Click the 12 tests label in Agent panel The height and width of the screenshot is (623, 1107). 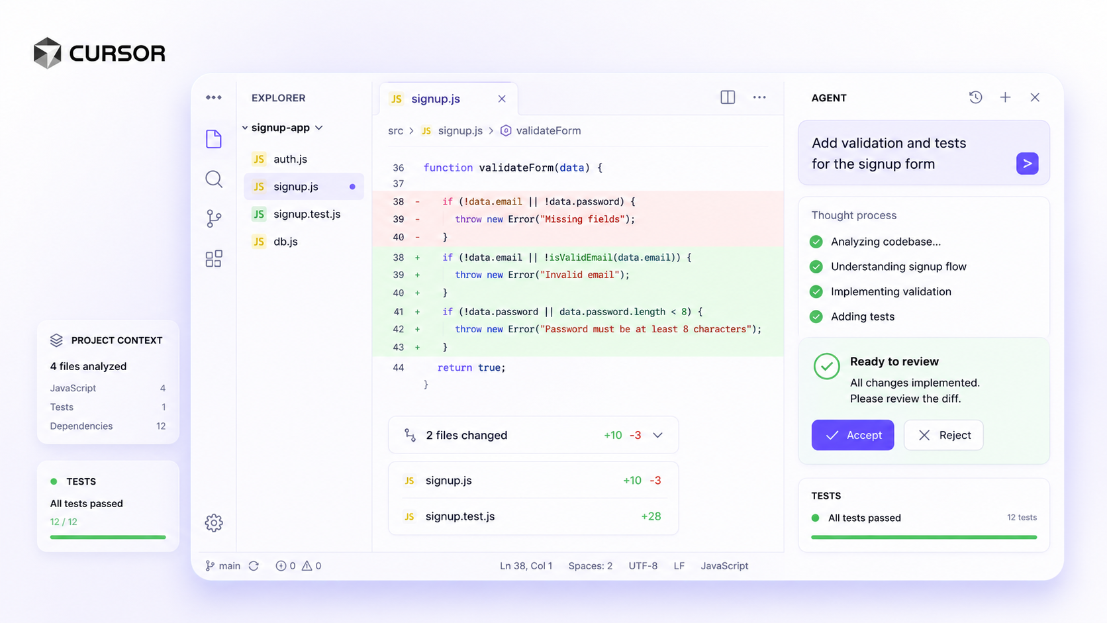click(1022, 518)
